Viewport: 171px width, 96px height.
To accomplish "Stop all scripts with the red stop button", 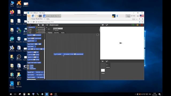I will point(142,25).
